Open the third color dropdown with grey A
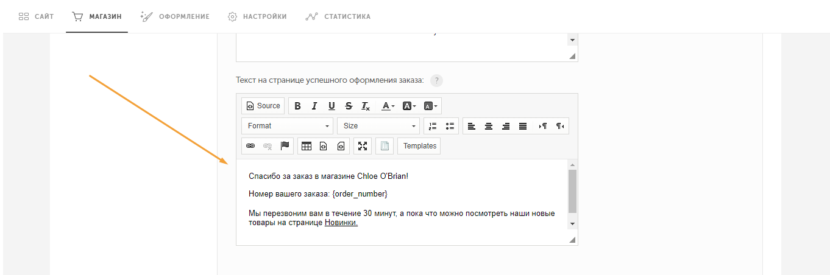 [431, 106]
